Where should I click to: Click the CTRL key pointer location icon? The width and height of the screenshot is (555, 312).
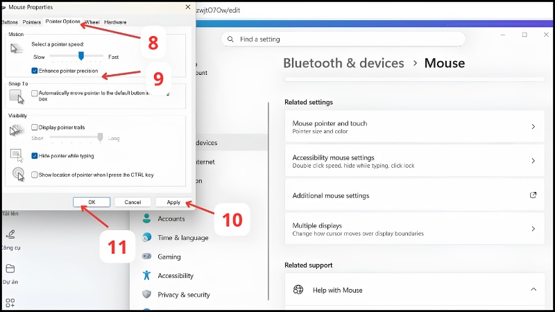pos(18,174)
